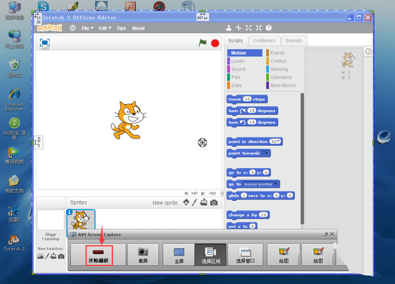Screen dimensions: 395x284
Task: Take a new backdrop photo with camera
Action: (x=61, y=256)
